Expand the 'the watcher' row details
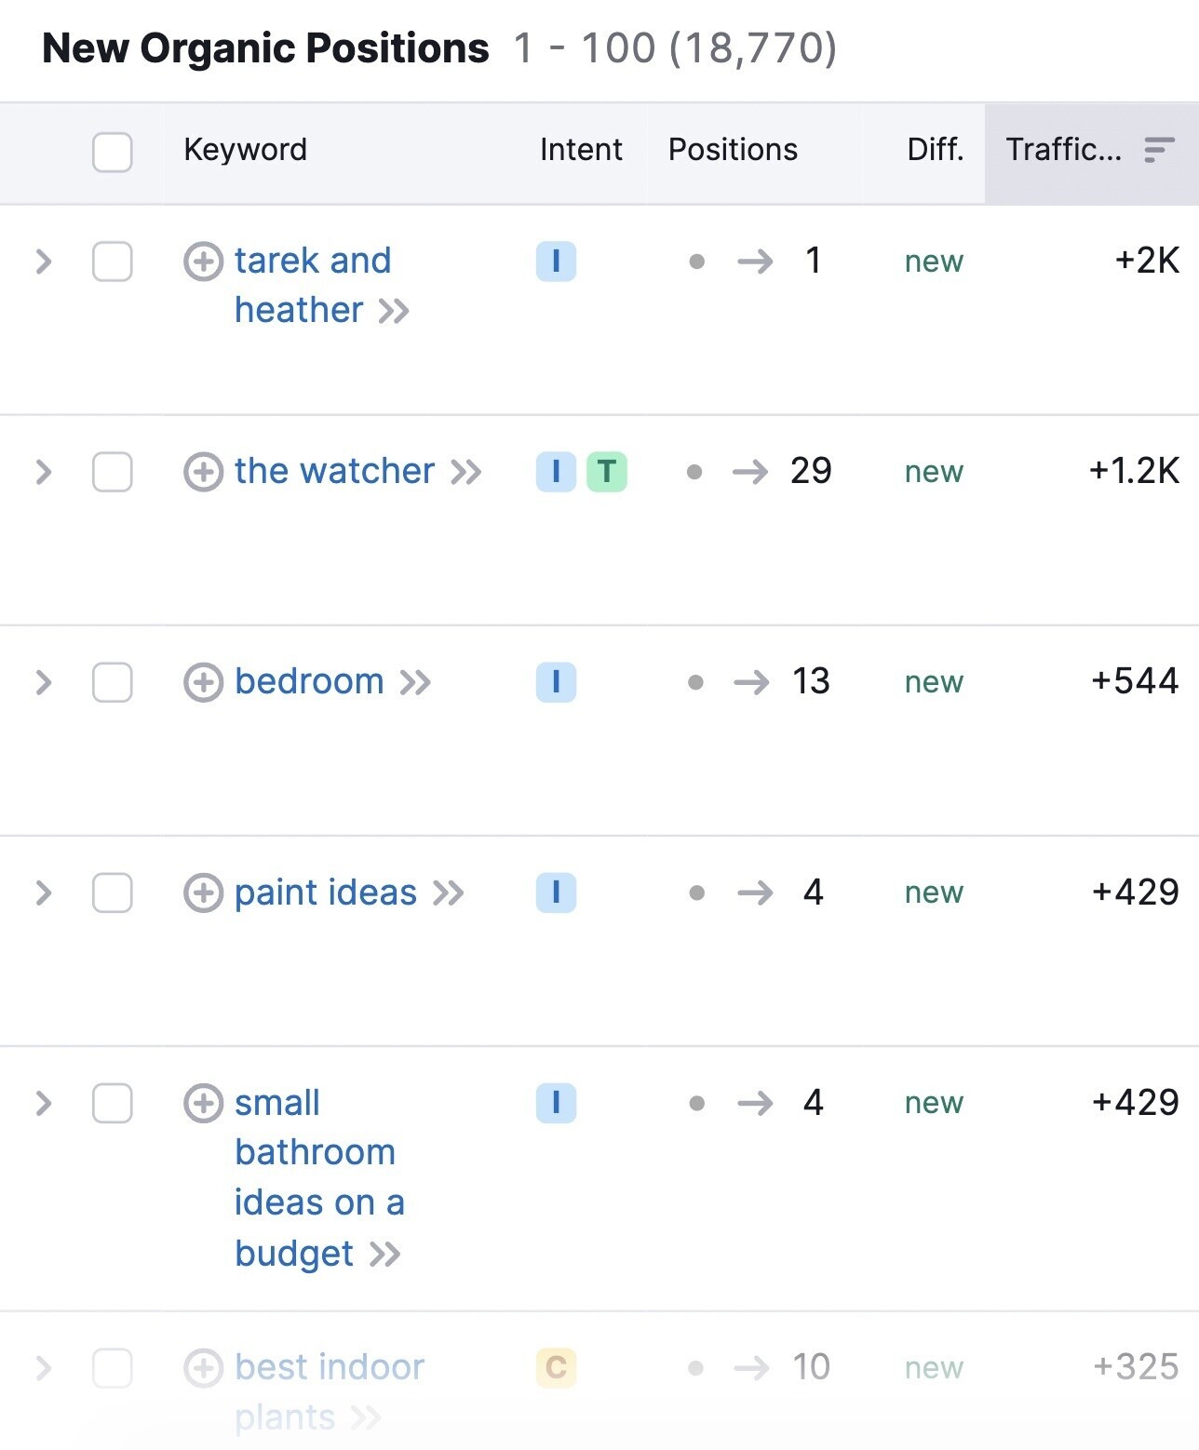Screen dimensions: 1199x1450 coord(43,472)
